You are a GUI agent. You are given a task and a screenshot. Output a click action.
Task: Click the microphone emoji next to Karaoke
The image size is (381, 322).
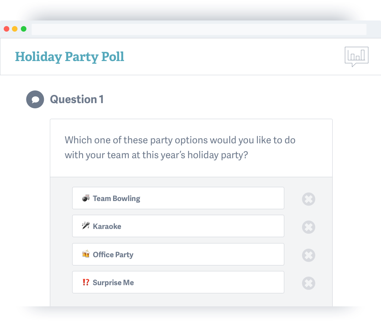[x=86, y=226]
